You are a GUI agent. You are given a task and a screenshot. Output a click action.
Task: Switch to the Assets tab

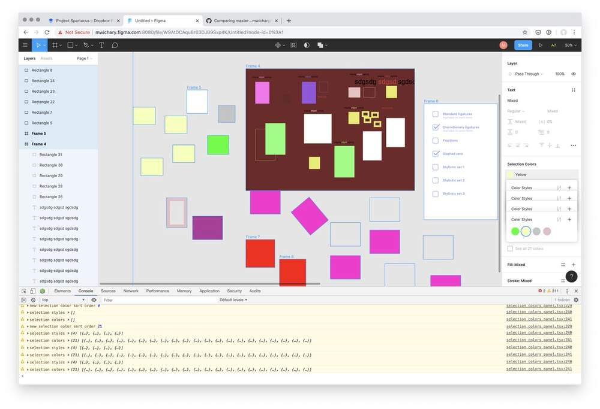[x=46, y=59]
